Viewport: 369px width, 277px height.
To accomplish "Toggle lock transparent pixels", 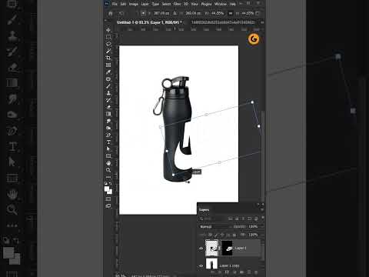I will 210,235.
